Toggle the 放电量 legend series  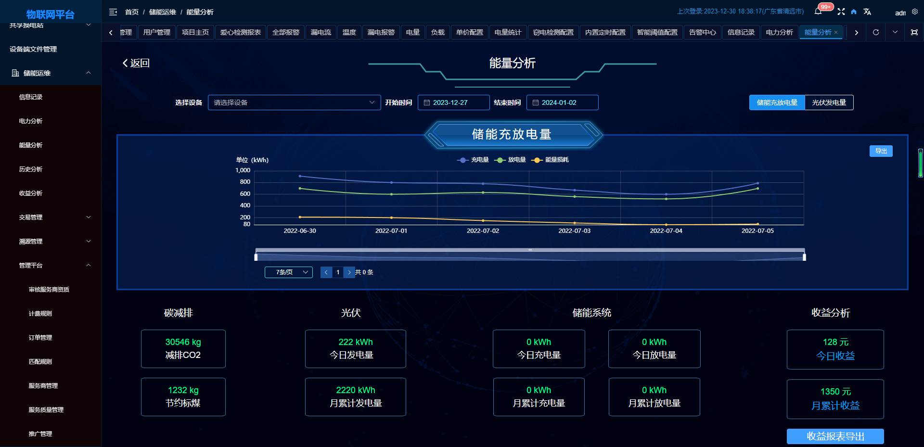point(510,160)
